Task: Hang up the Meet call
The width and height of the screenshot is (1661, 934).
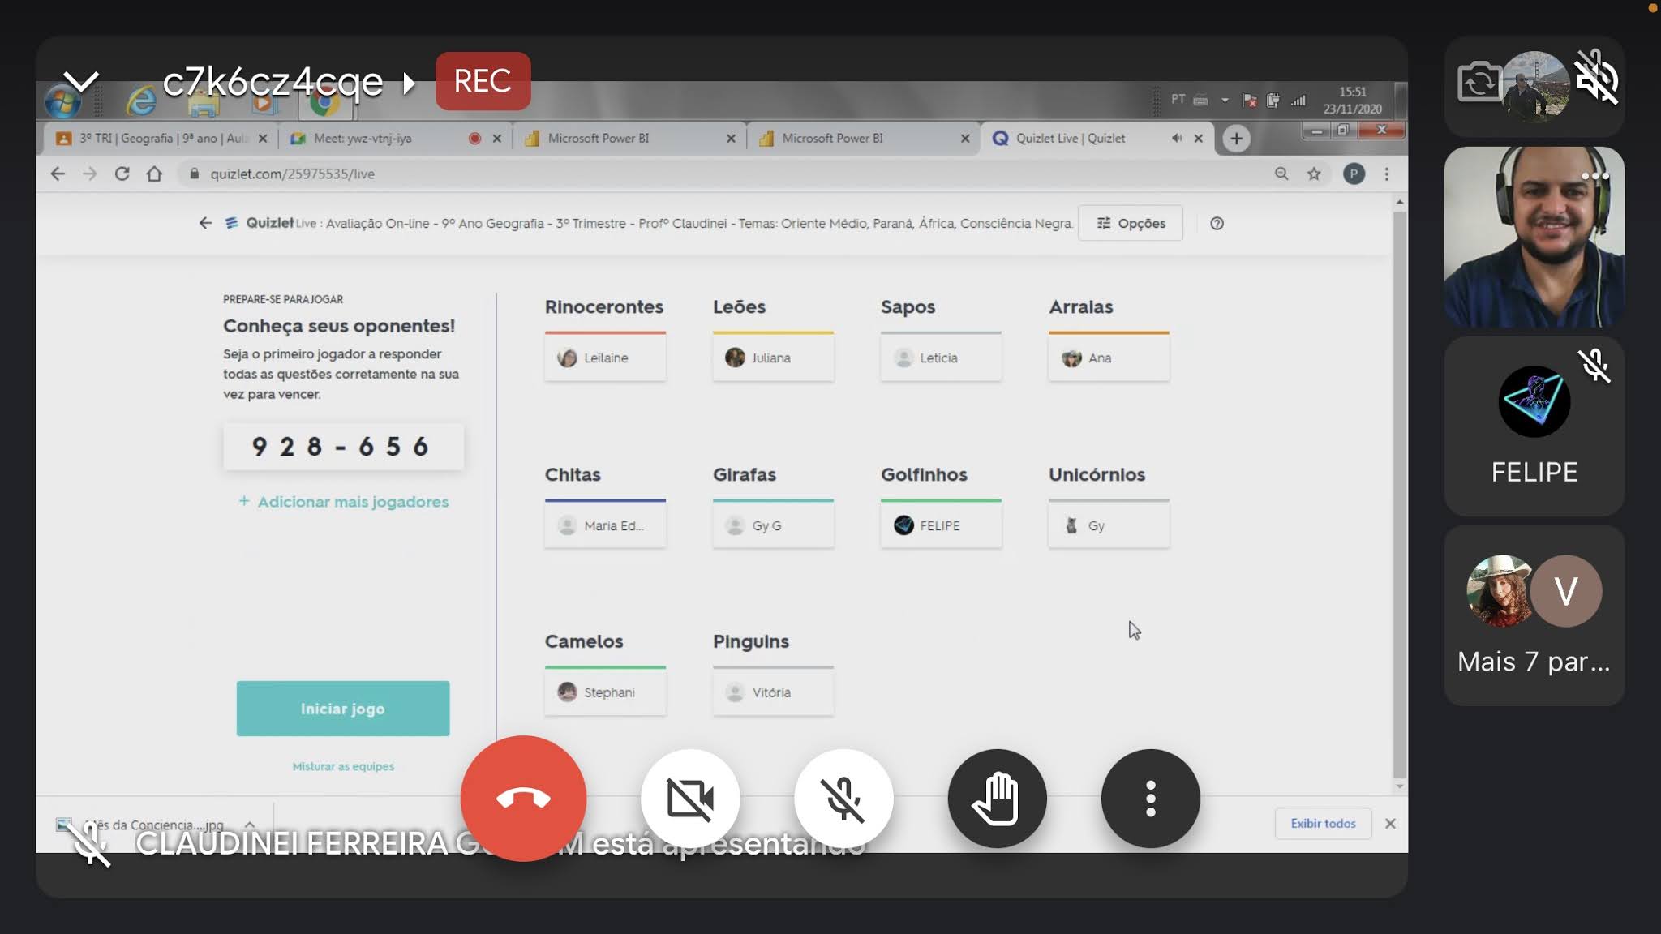Action: click(x=523, y=798)
